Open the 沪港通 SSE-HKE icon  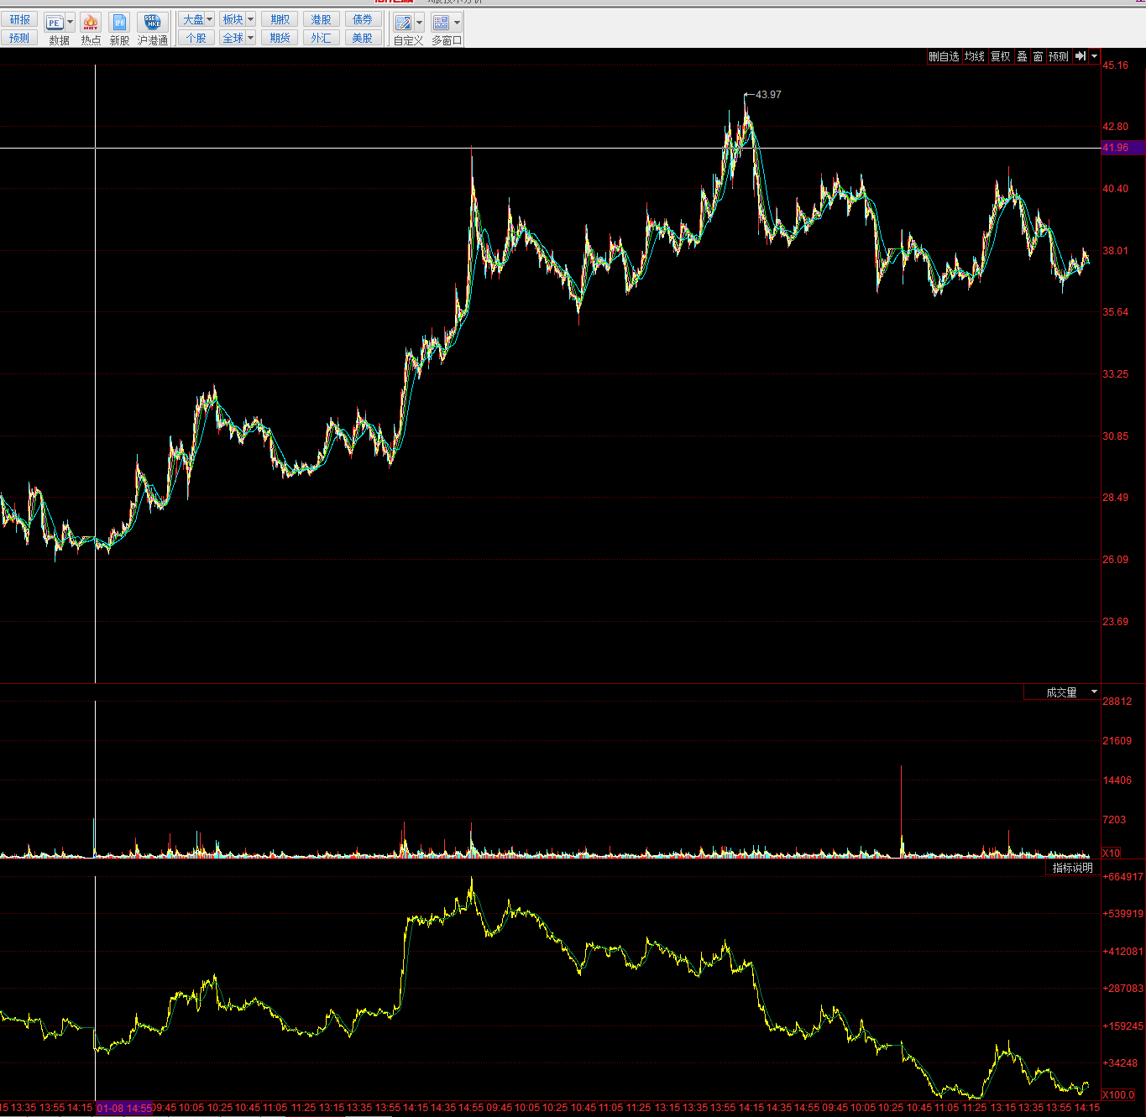click(152, 23)
